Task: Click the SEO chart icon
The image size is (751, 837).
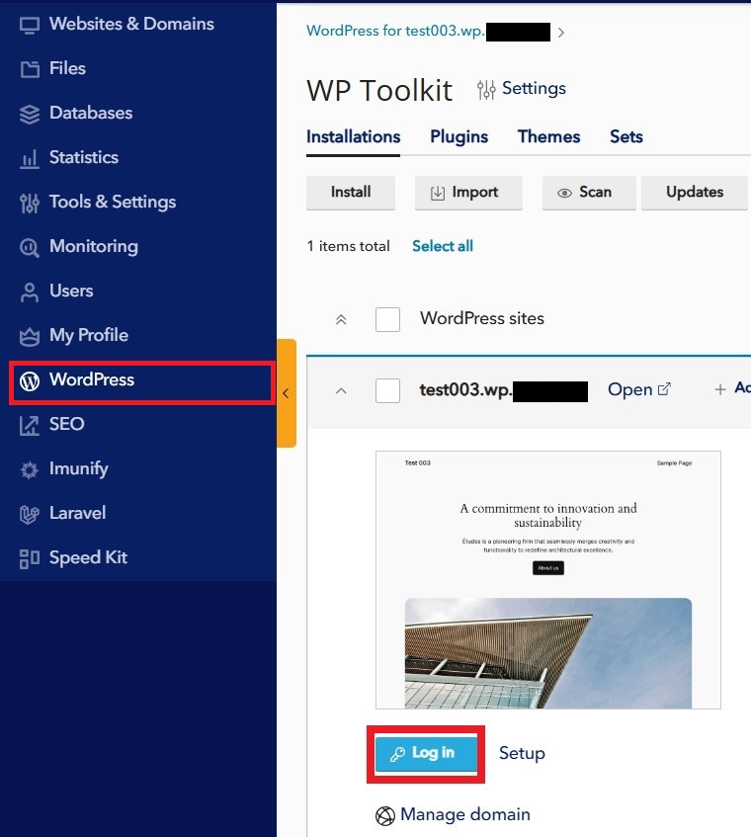Action: pos(30,426)
